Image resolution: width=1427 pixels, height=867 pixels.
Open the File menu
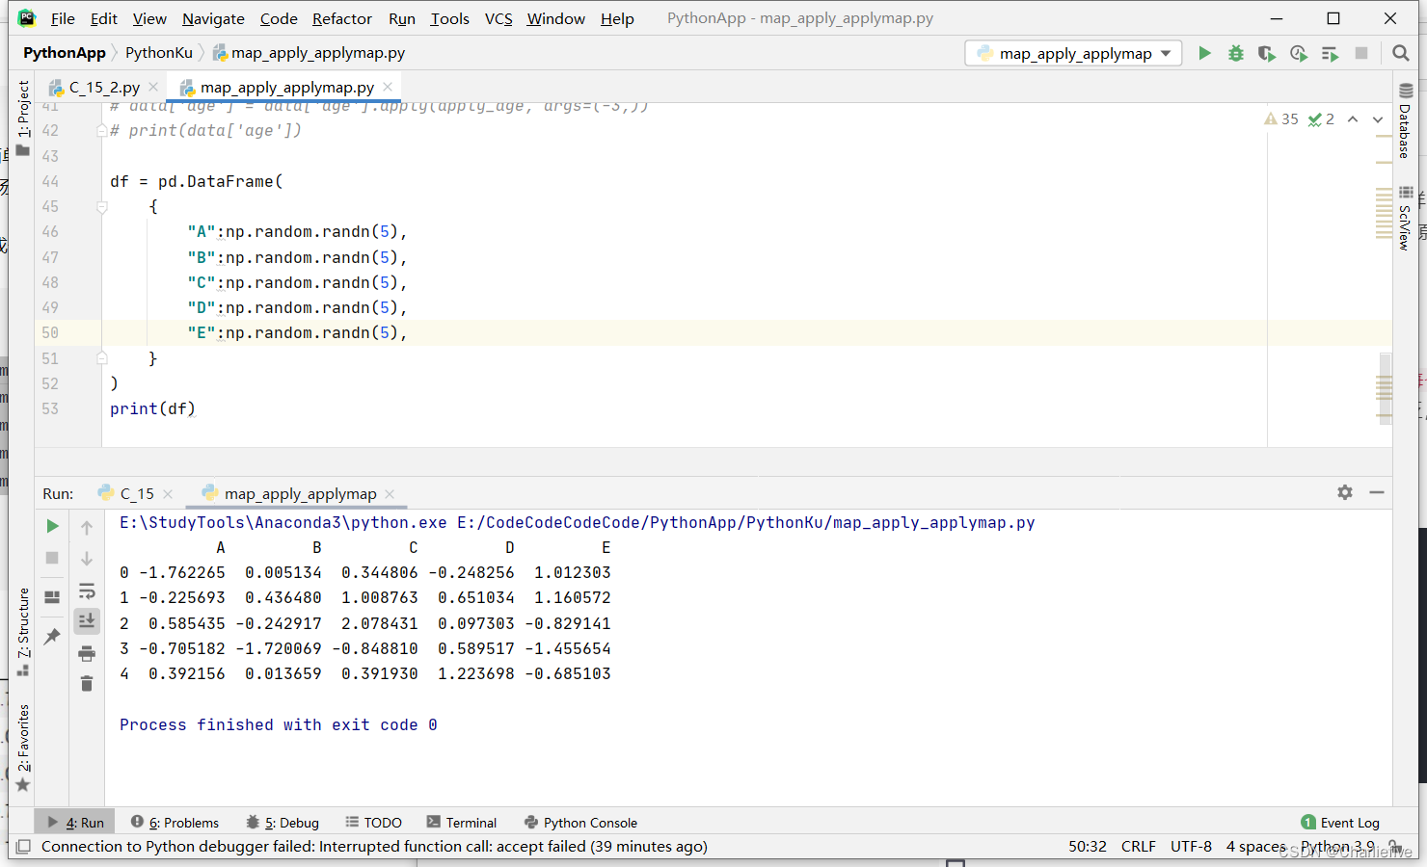[63, 18]
